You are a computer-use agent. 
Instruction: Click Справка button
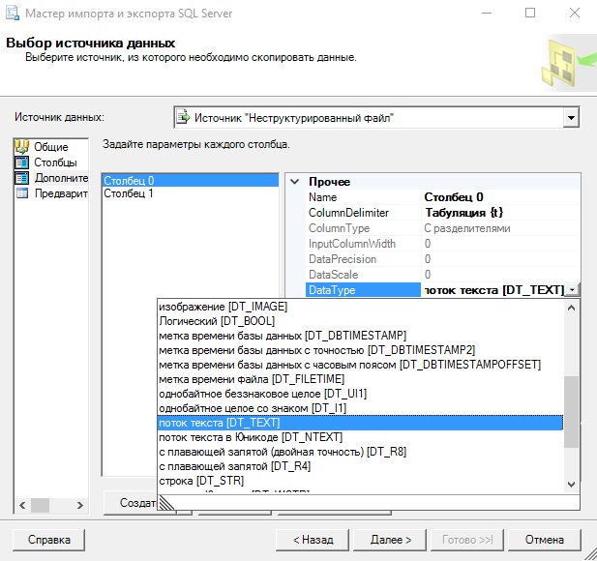(x=48, y=540)
